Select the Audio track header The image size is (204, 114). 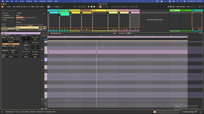99,10
